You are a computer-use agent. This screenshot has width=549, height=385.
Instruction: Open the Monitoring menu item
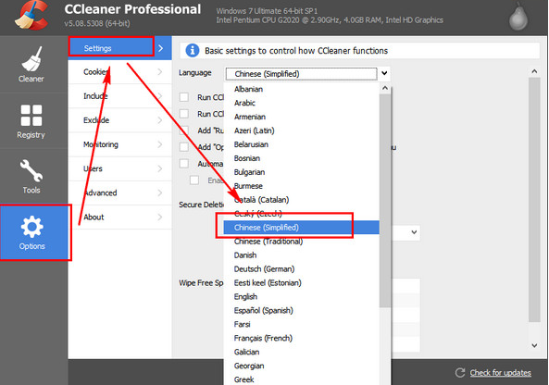click(x=119, y=144)
